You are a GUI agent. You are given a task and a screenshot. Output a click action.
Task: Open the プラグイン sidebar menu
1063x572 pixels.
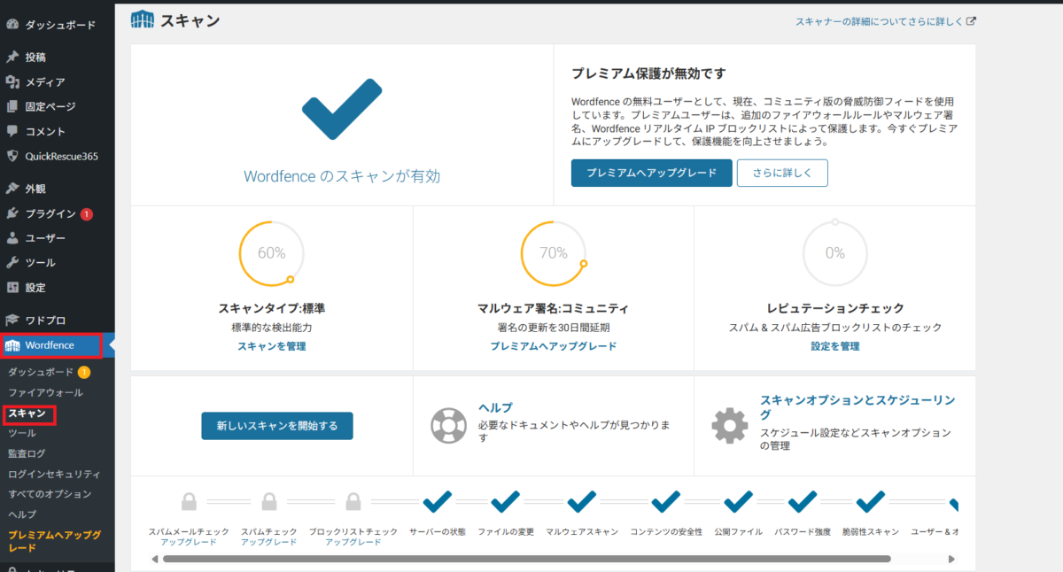click(50, 213)
